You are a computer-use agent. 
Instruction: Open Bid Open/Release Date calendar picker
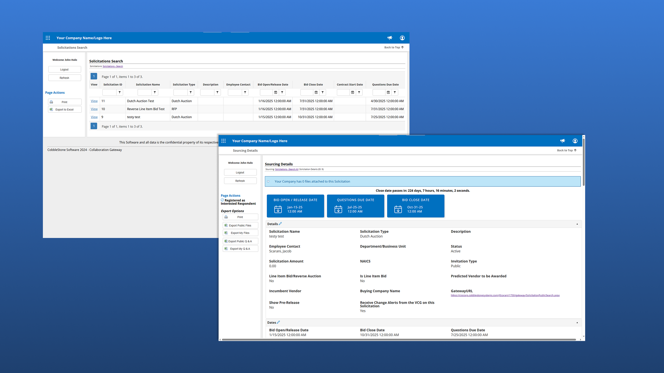pyautogui.click(x=276, y=93)
